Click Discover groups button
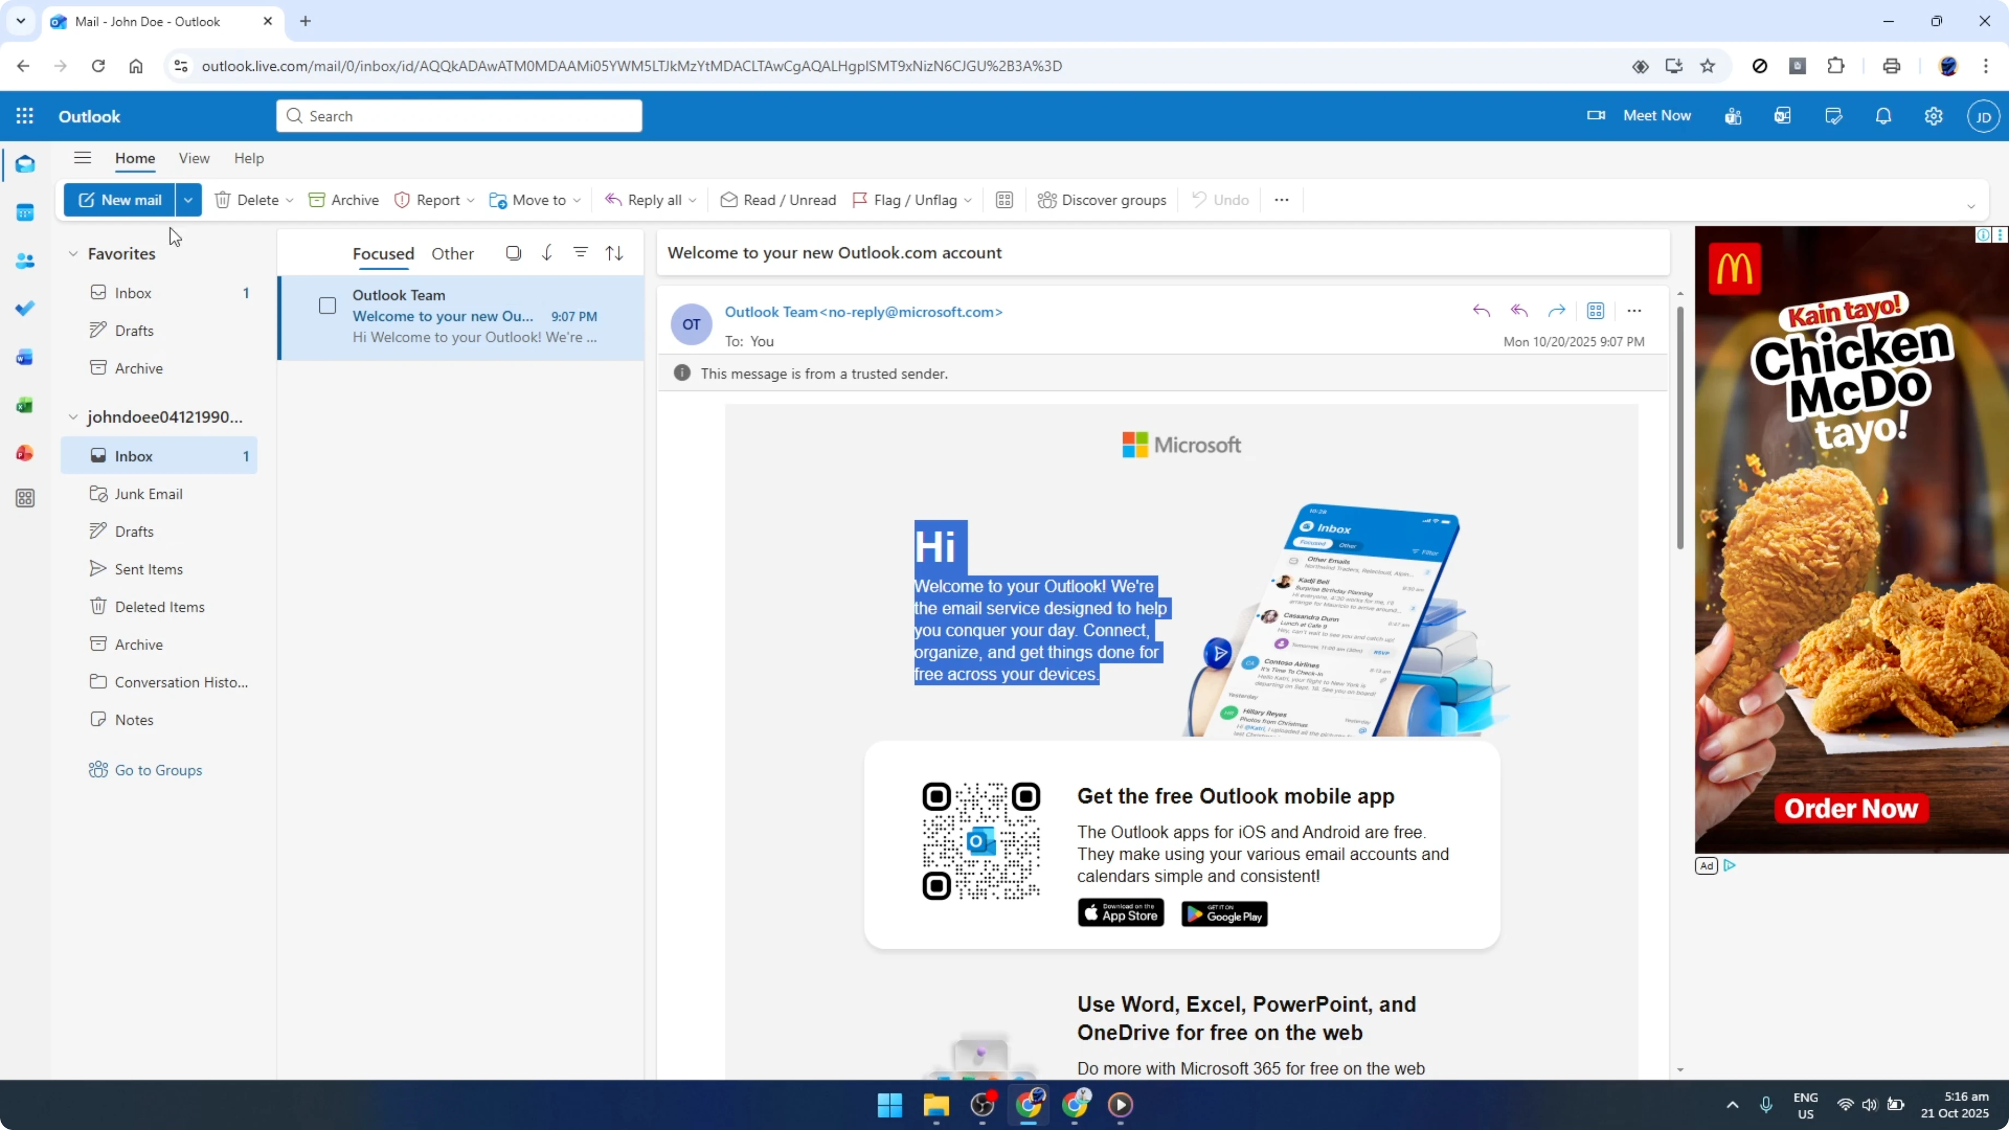 (1101, 200)
